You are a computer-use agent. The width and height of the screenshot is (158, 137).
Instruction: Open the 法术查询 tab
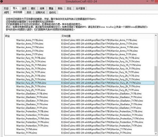[x=80, y=8]
